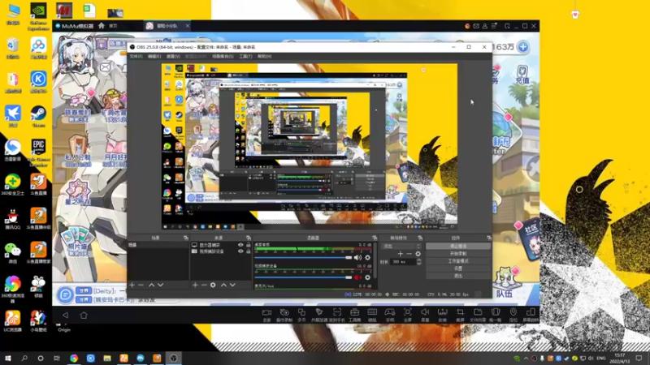Image resolution: width=650 pixels, height=365 pixels.
Task: Click the game's blue plus currency button
Action: pos(523,47)
